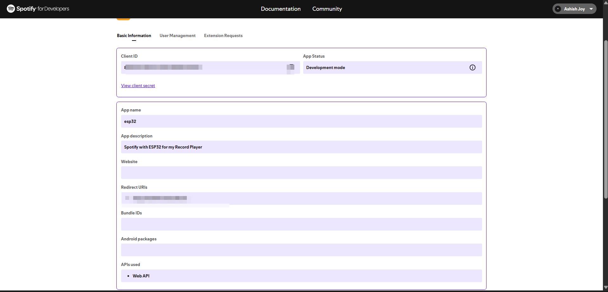
Task: Click the "Android packages" label
Action: pyautogui.click(x=139, y=239)
